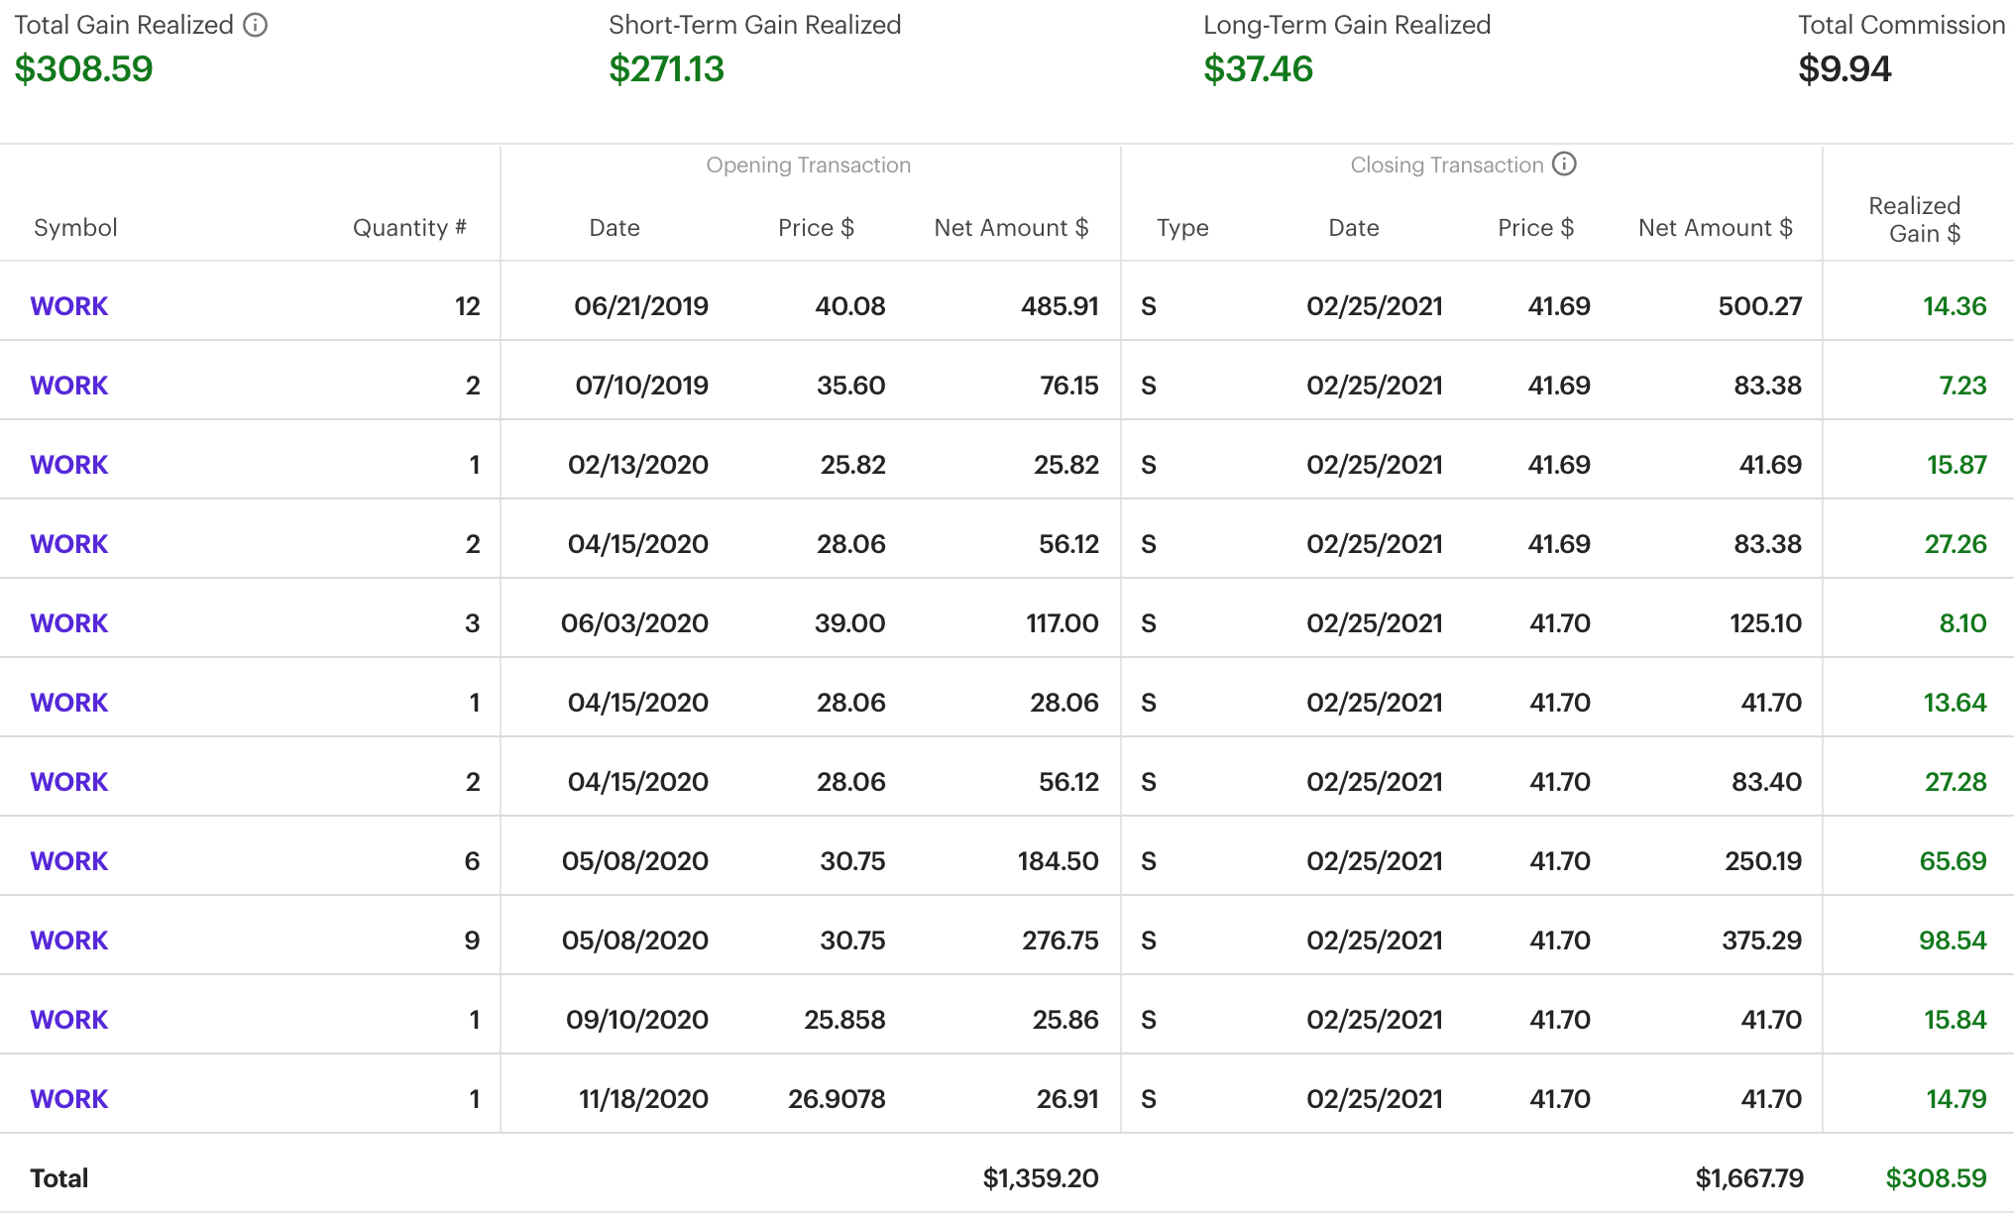The height and width of the screenshot is (1217, 2014).
Task: Click WORK link opened 11/18/2020
Action: click(x=68, y=1099)
